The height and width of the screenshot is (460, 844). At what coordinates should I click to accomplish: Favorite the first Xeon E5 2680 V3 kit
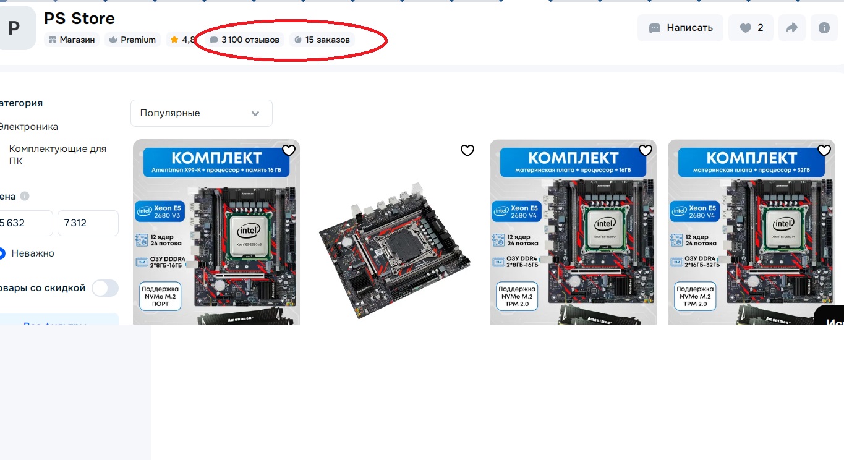[289, 150]
